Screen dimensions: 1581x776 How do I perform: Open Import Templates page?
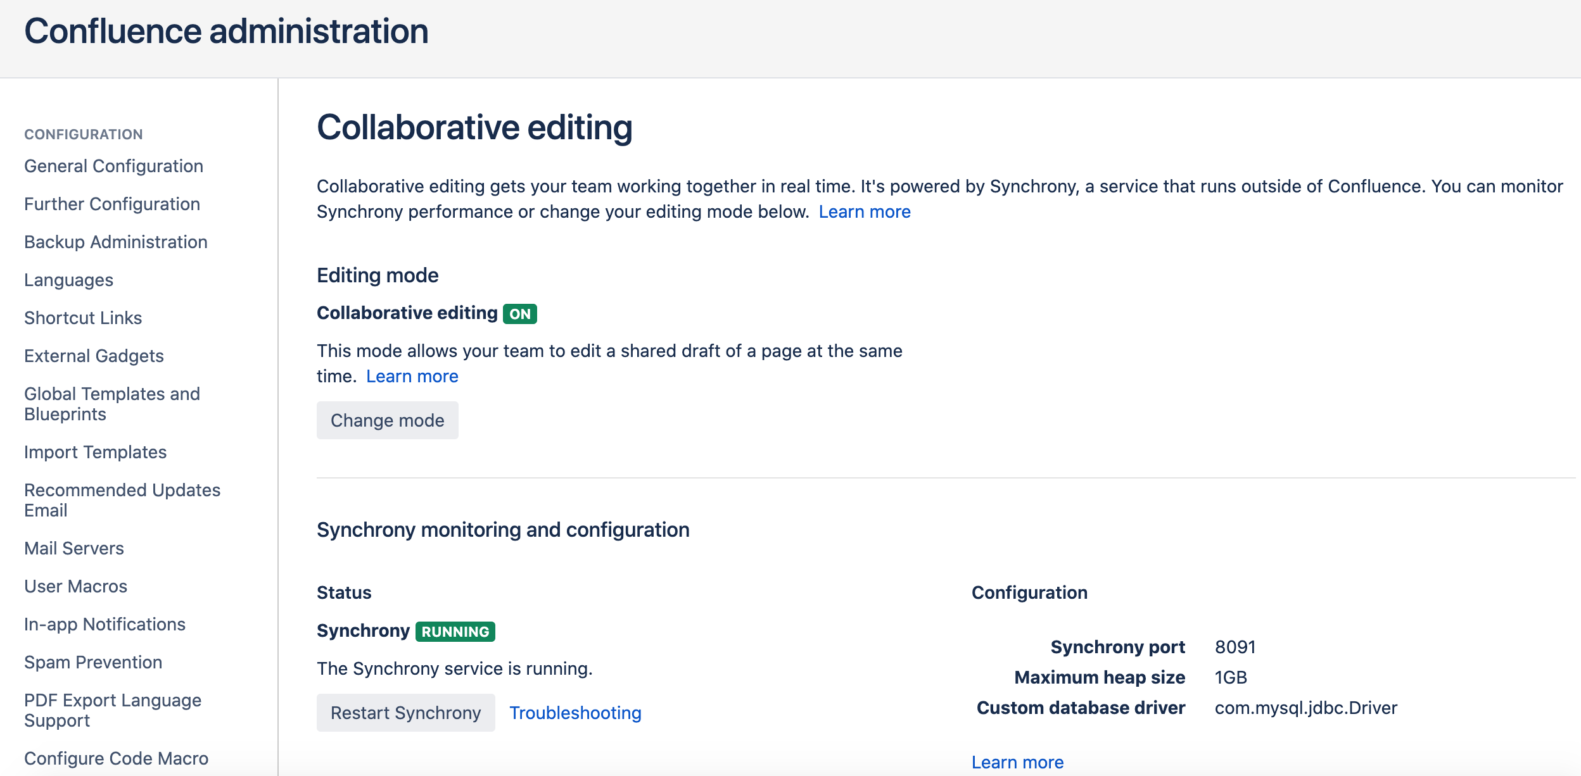point(95,452)
